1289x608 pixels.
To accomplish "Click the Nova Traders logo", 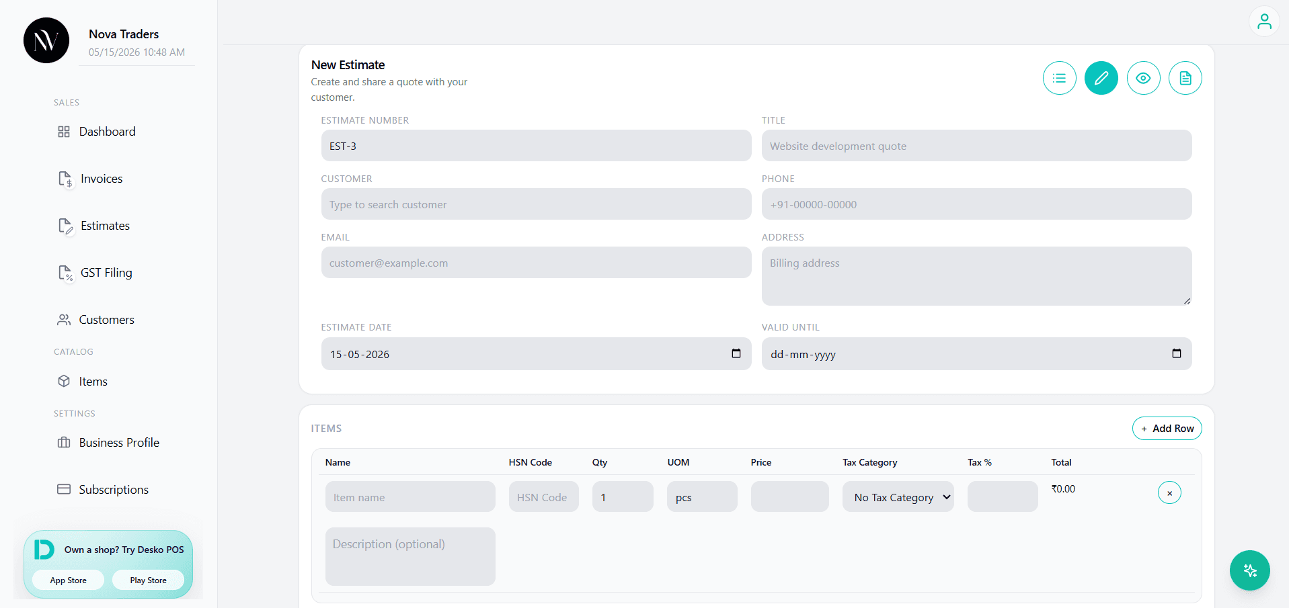I will [46, 40].
